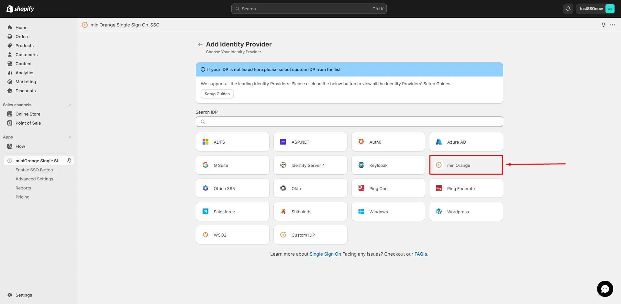The width and height of the screenshot is (621, 304).
Task: Open the Single Sign On link
Action: 325,254
